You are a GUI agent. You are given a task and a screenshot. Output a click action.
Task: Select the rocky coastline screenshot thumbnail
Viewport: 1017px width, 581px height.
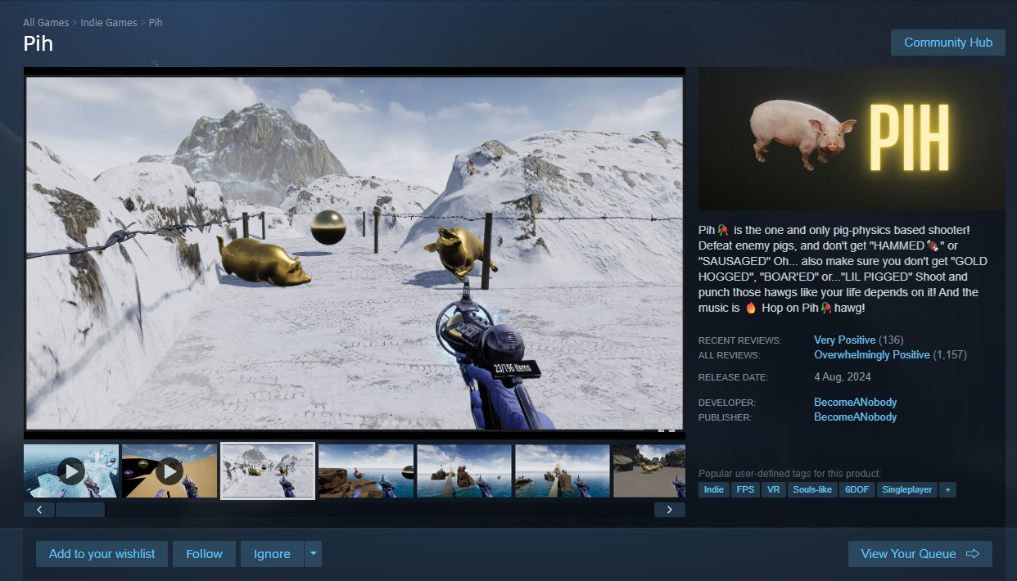coord(366,471)
